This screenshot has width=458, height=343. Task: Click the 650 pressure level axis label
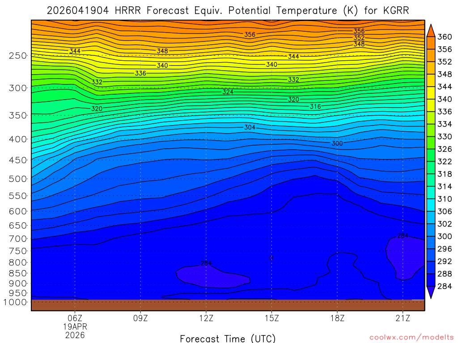(x=17, y=226)
